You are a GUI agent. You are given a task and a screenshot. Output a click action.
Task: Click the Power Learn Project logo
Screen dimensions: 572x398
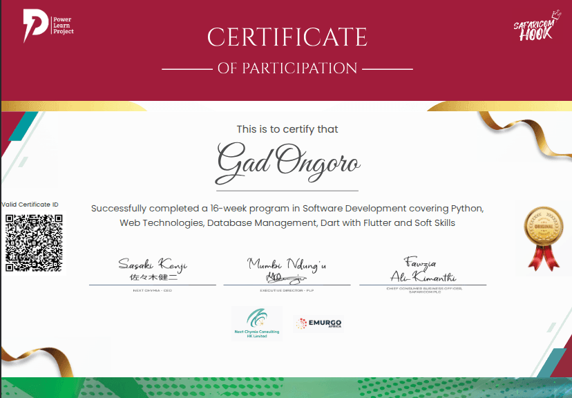tap(47, 26)
